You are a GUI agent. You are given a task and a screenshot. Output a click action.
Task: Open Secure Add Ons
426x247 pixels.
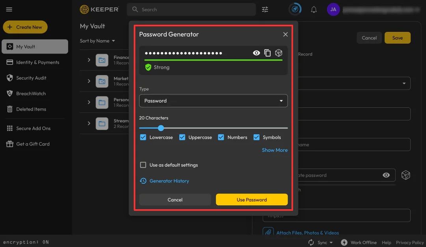(28, 128)
